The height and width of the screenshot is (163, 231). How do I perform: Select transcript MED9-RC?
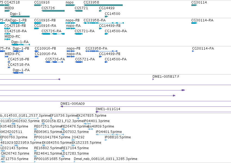(8, 39)
